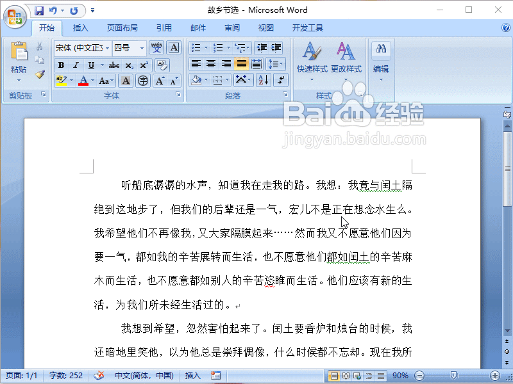Align text right
The image size is (513, 384).
point(226,63)
